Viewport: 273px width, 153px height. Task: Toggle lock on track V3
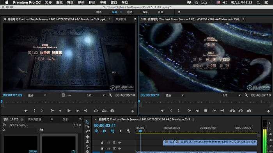click(102, 142)
